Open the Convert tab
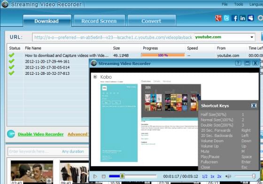The height and width of the screenshot is (184, 263). point(151,21)
